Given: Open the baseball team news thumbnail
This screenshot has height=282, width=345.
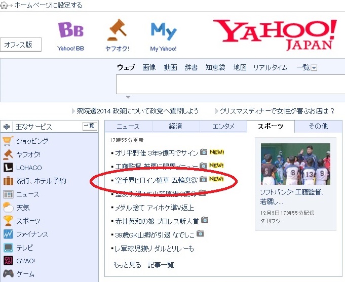Looking at the screenshot, I should [295, 164].
